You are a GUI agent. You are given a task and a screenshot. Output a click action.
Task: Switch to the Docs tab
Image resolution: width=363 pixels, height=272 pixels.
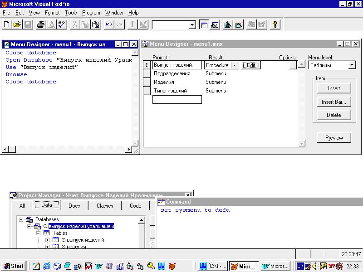[74, 206]
